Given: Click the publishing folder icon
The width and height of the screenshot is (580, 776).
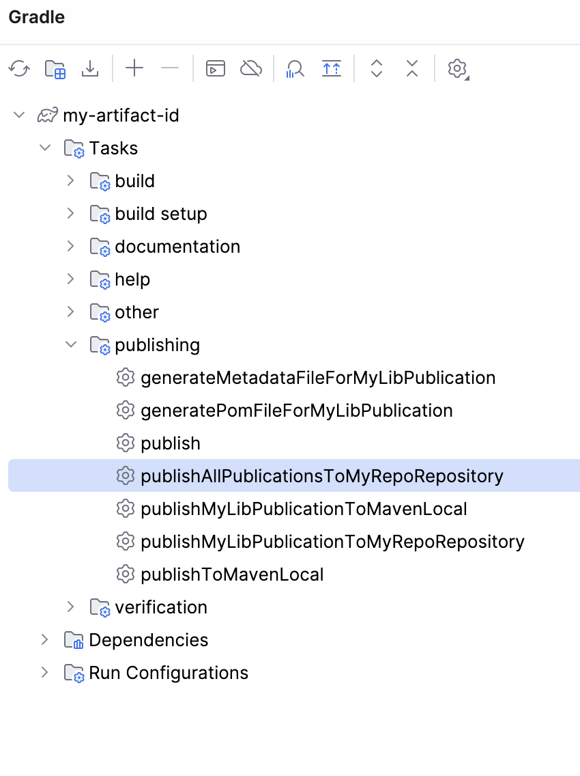Looking at the screenshot, I should click(100, 345).
